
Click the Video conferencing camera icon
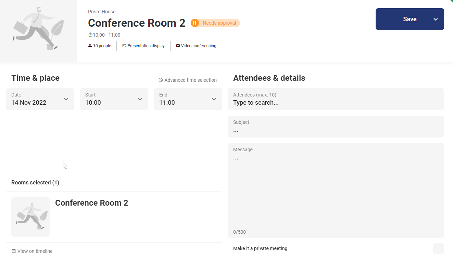[178, 46]
